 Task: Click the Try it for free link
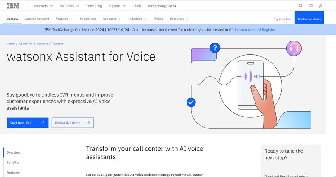click(x=283, y=19)
